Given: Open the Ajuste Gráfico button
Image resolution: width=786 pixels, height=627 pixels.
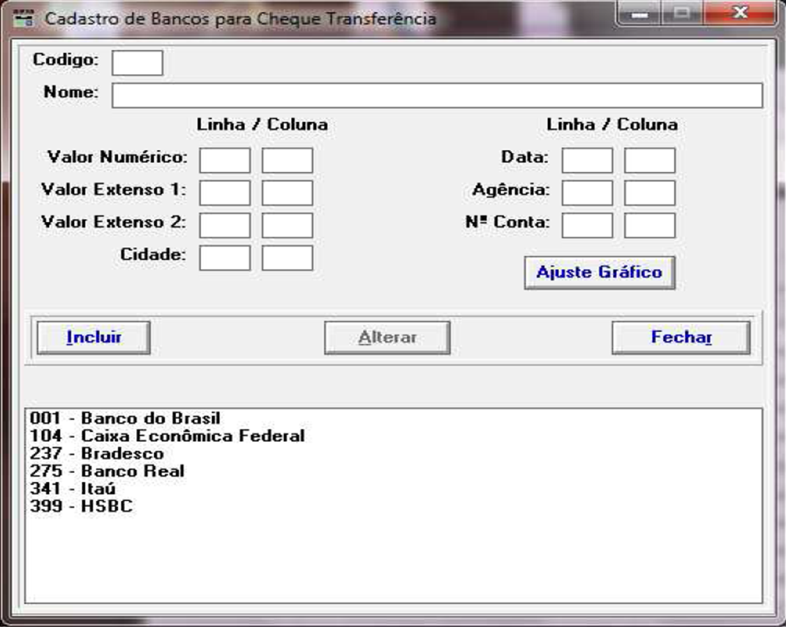Looking at the screenshot, I should point(600,272).
